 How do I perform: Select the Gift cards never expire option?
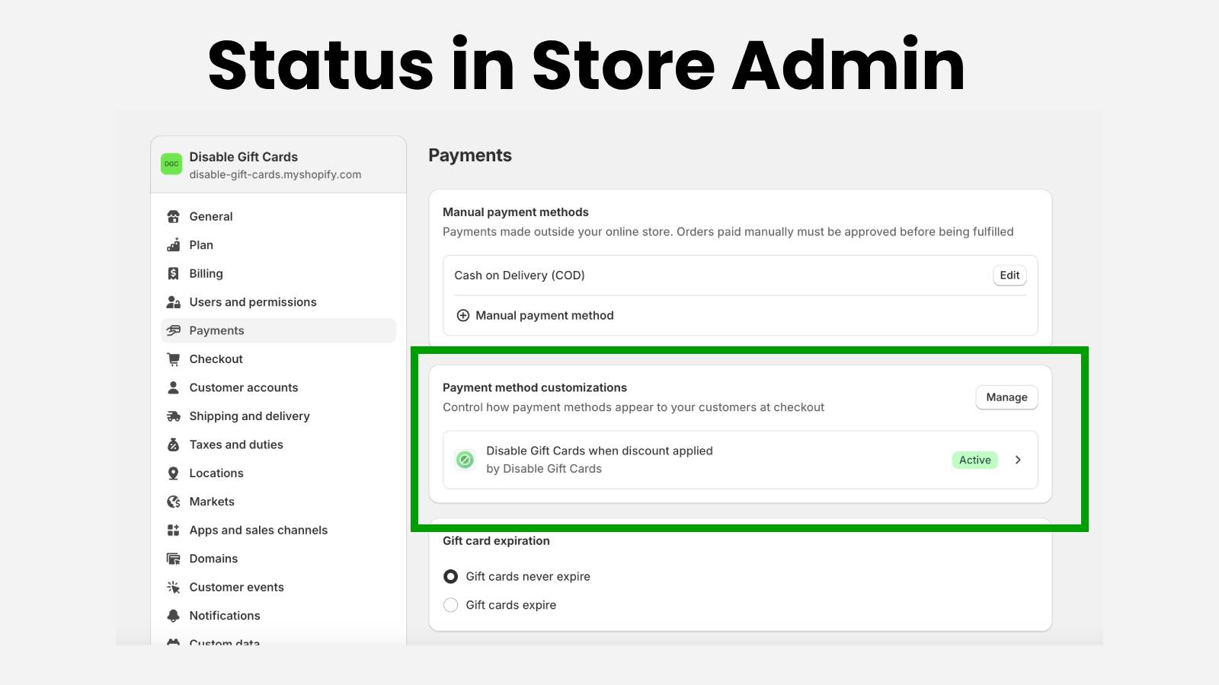(x=450, y=576)
